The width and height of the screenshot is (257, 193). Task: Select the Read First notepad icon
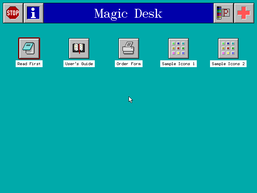(x=29, y=48)
